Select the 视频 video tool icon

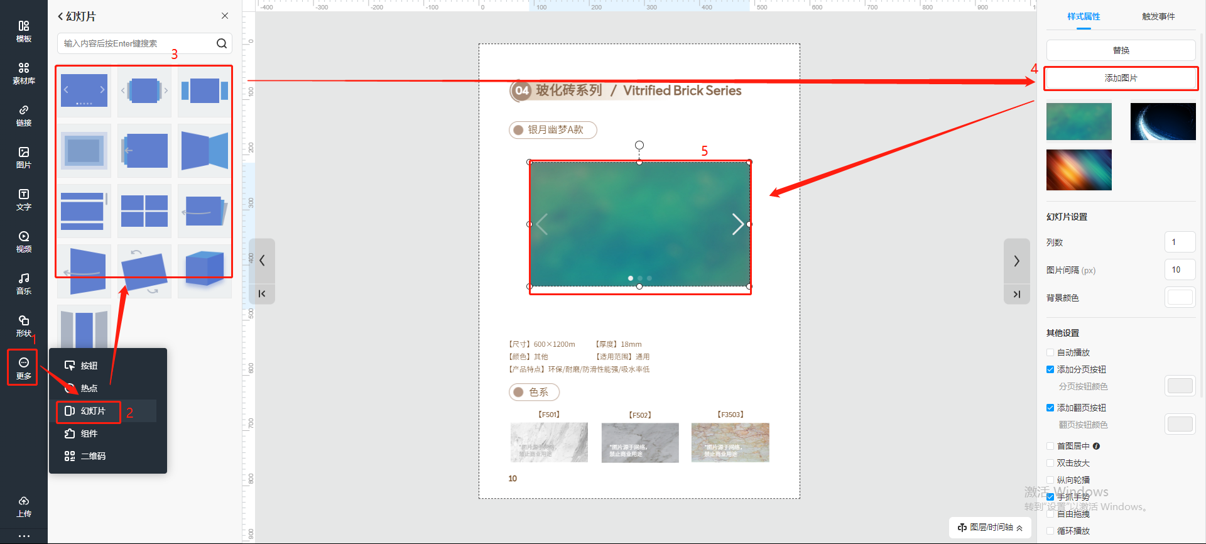click(x=24, y=241)
